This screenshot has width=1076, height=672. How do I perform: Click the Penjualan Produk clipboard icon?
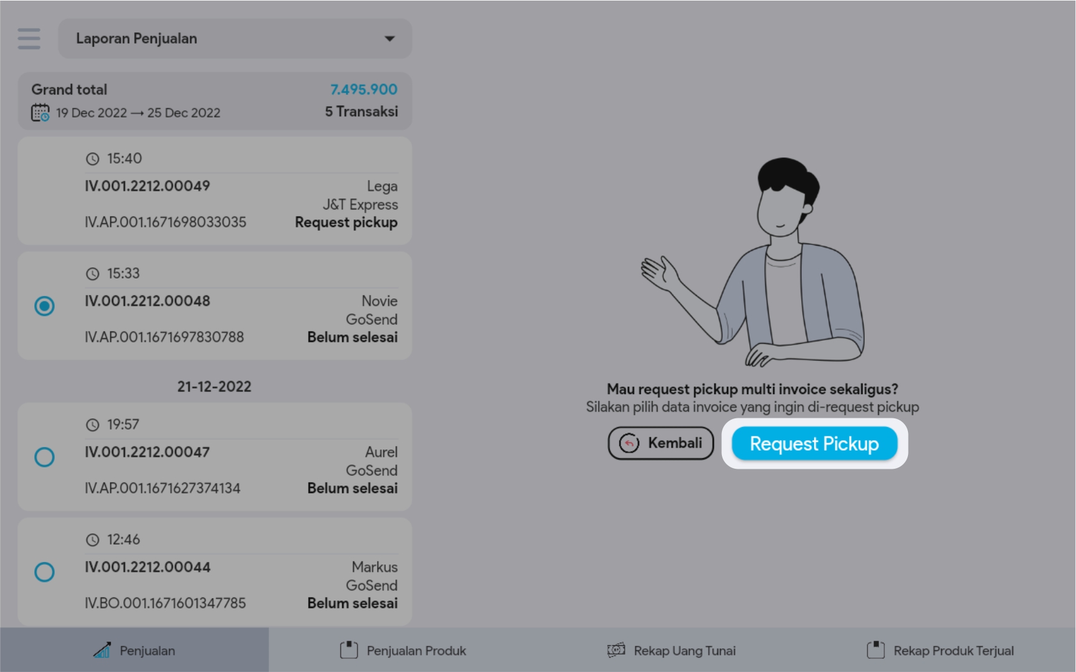pos(349,650)
